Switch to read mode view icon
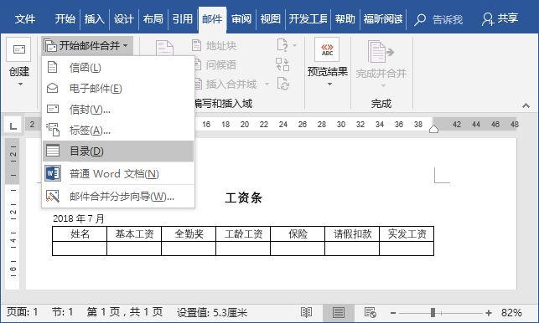Screen dimensions: 539x323 coord(306,312)
